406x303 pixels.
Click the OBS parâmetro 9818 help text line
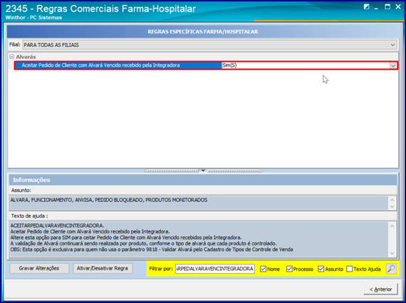(x=152, y=250)
